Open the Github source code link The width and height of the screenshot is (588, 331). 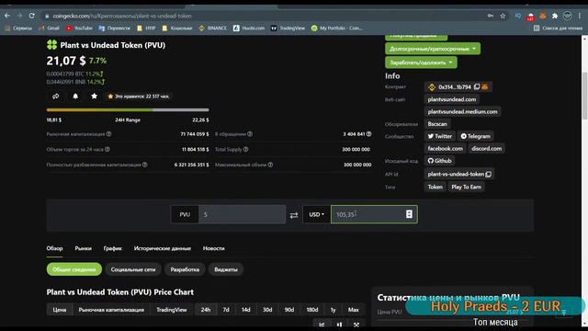439,161
